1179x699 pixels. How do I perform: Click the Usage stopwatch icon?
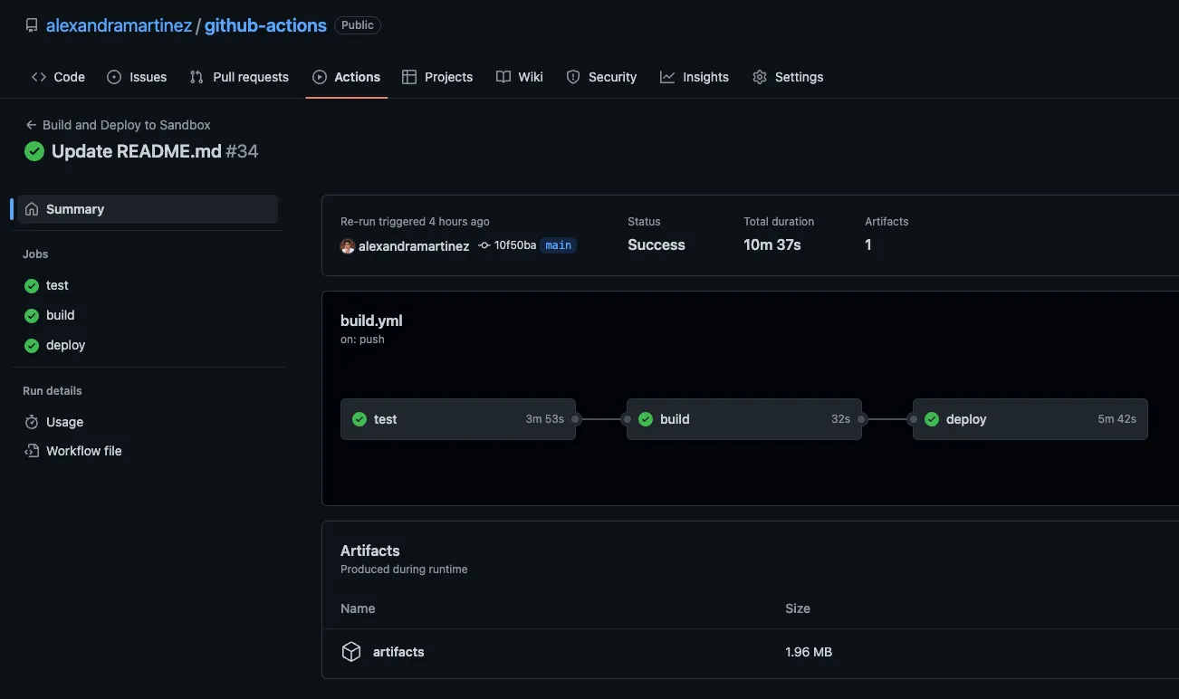32,422
